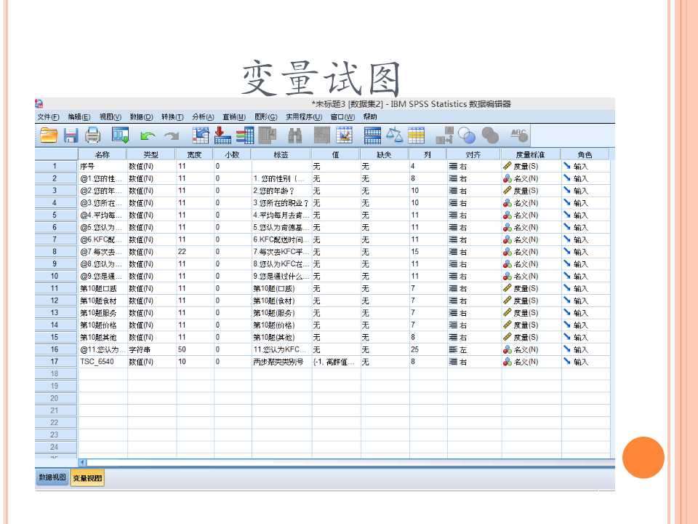Click the 度量(S) measure cell for 第10题口感
This screenshot has width=698, height=524.
click(x=531, y=288)
